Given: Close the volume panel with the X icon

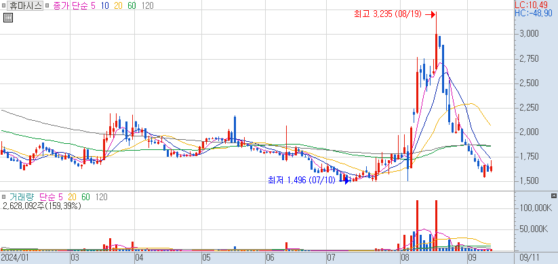Looking at the screenshot, I should point(553,196).
